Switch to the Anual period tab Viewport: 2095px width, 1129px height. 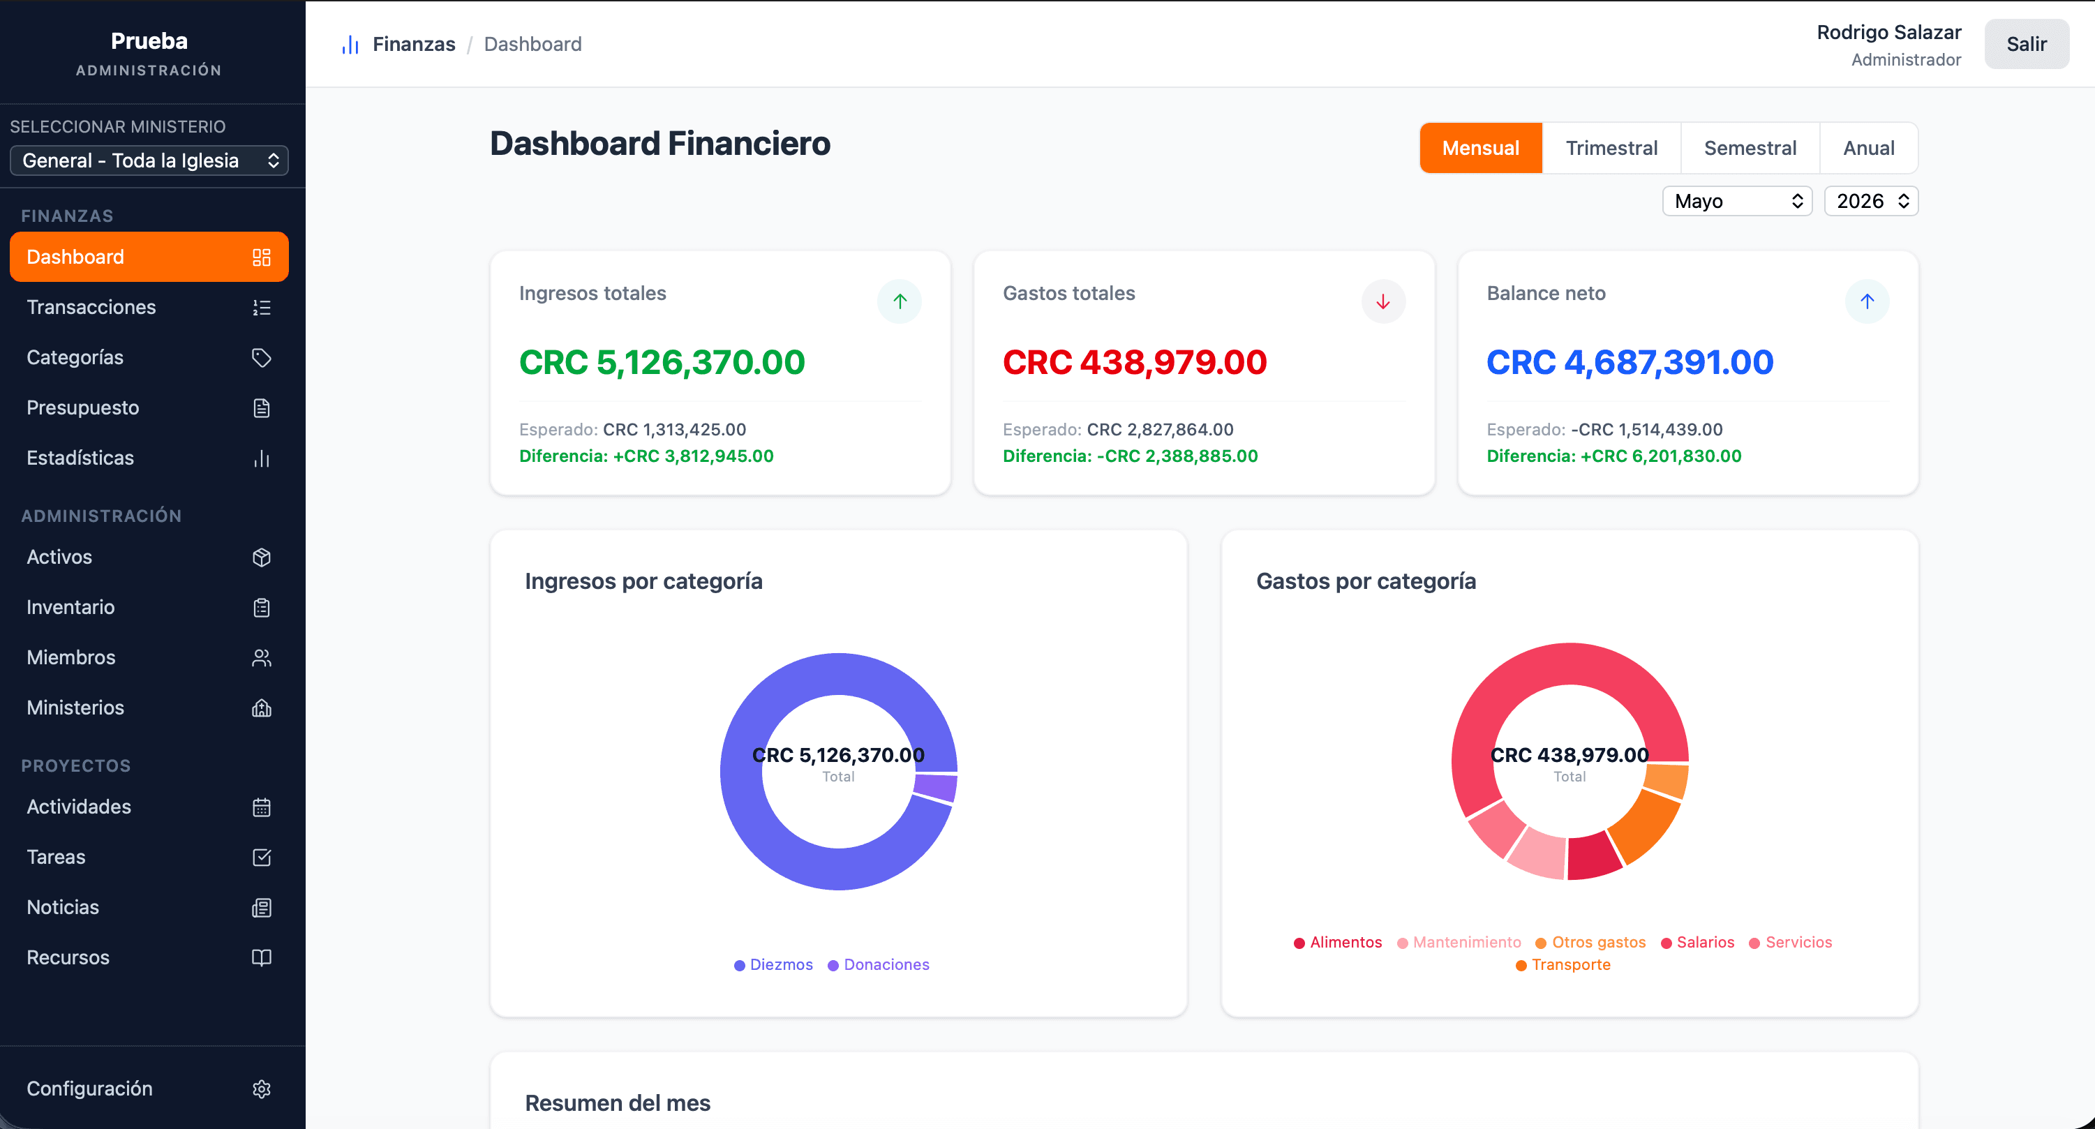click(x=1868, y=148)
